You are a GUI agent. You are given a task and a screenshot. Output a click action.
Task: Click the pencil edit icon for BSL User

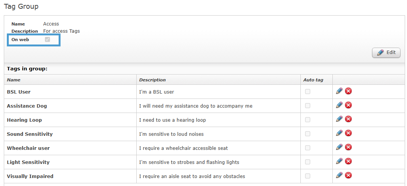click(339, 91)
